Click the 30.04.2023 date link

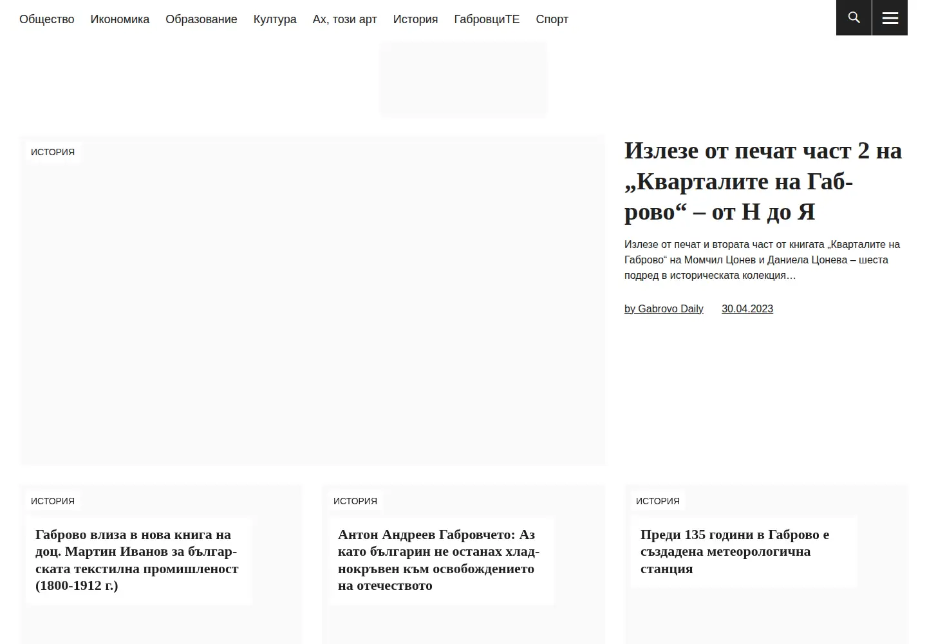747,308
